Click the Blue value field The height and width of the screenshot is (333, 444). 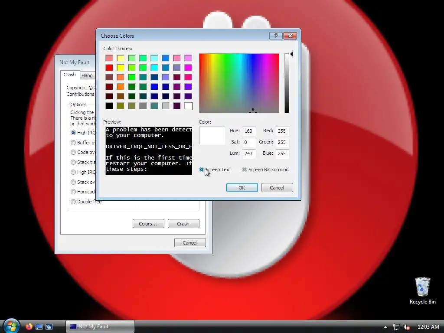click(282, 153)
